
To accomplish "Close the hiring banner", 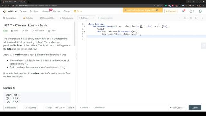I will click(x=160, y=10).
